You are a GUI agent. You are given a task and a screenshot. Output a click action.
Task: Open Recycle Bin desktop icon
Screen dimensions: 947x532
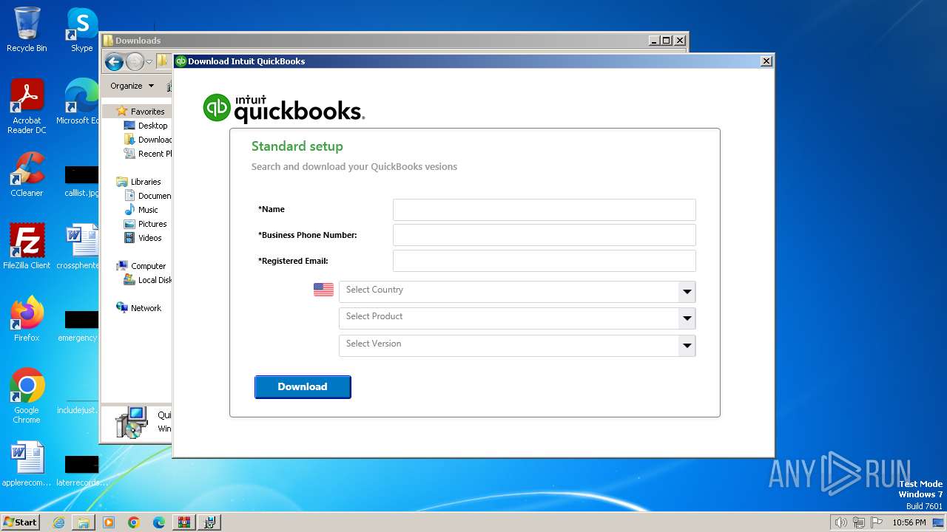point(27,30)
